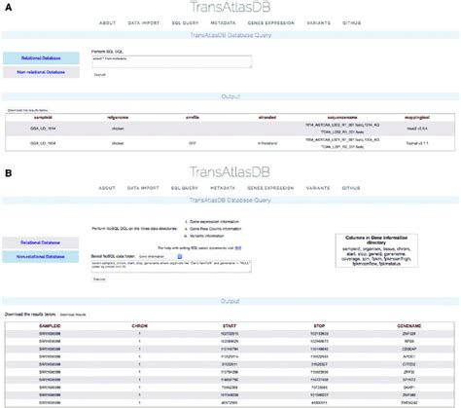
Task: Open METADATA in the top screenshot's navigation
Action: coord(223,23)
